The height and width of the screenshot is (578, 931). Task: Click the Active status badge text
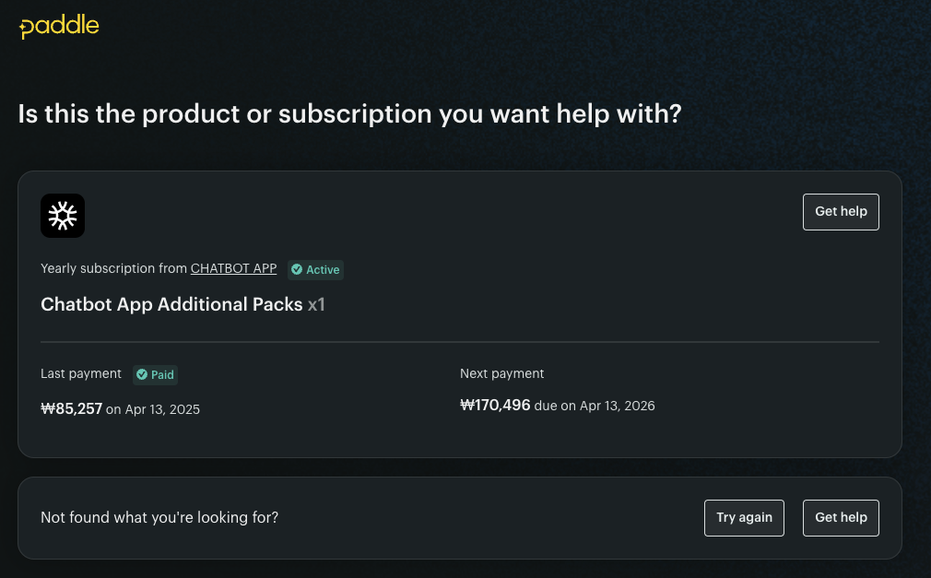[x=323, y=269]
